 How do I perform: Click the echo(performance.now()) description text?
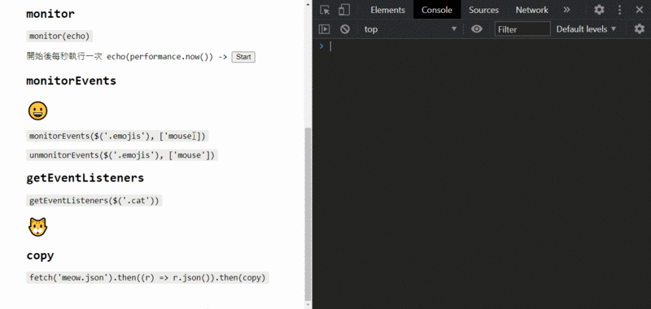(159, 57)
